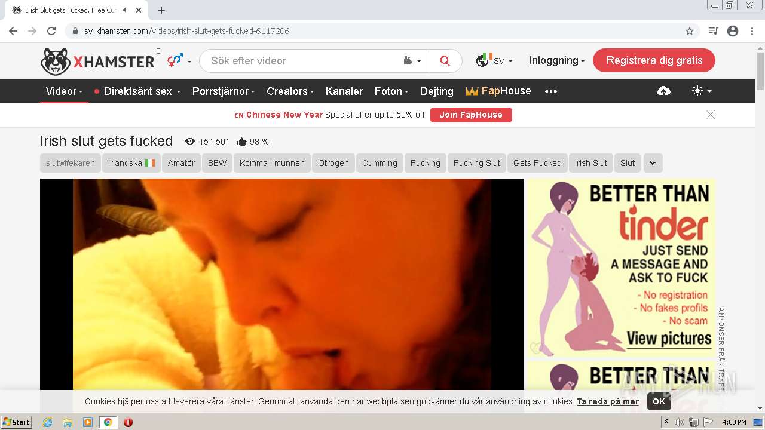Close the current browser tab
The width and height of the screenshot is (765, 430).
click(139, 10)
